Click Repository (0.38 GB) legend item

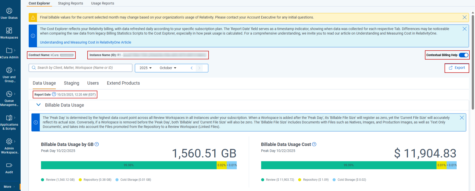pos(95,180)
